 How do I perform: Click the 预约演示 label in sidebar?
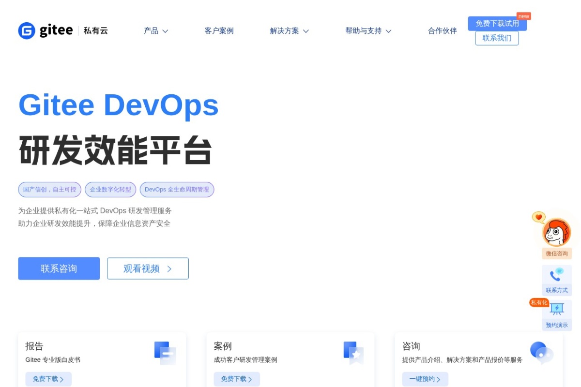click(557, 325)
